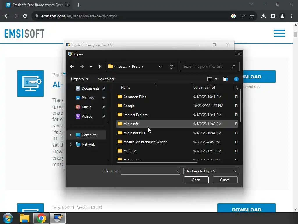Image resolution: width=298 pixels, height=224 pixels.
Task: Click the Open button
Action: pos(196,180)
